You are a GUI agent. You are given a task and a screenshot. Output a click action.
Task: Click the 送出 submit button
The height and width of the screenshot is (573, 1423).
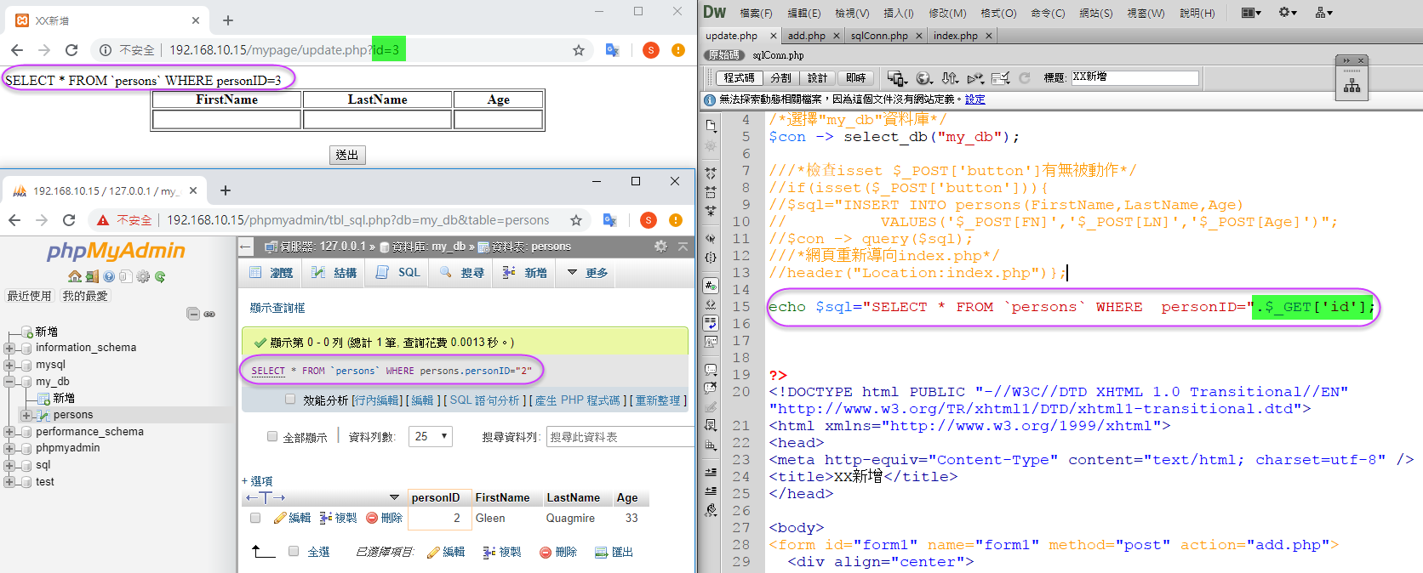point(347,155)
